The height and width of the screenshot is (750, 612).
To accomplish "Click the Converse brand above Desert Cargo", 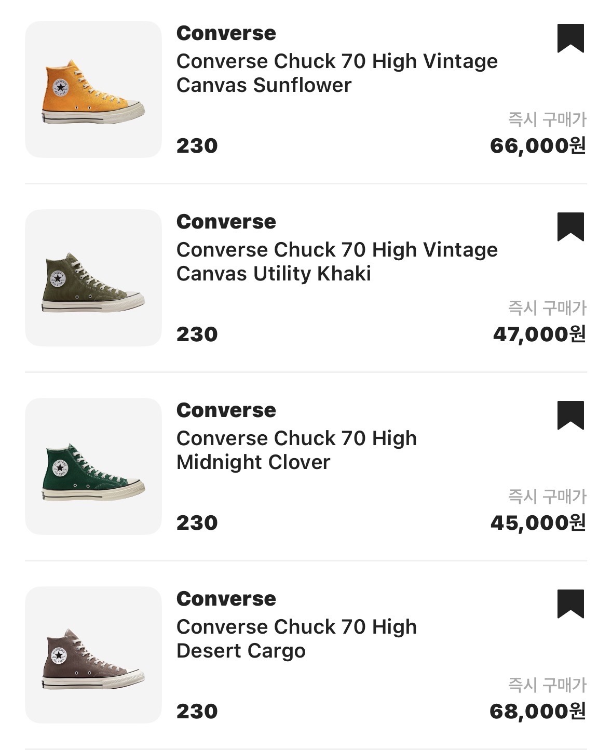I will tap(226, 599).
